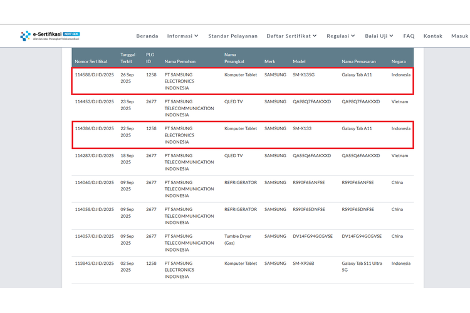Click model DV14FG94GCGVSE in Model column
The height and width of the screenshot is (313, 470).
click(313, 237)
